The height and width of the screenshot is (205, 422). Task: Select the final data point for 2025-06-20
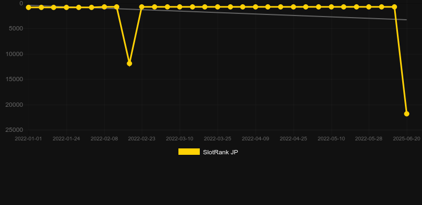(407, 114)
